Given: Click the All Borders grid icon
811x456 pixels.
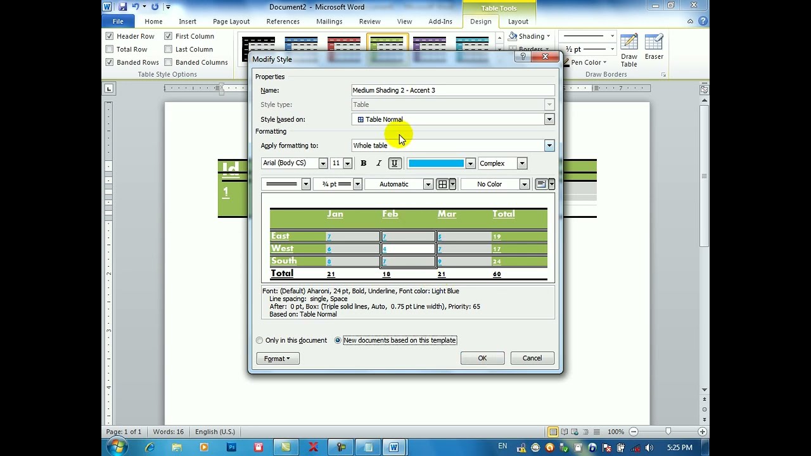Looking at the screenshot, I should click(x=442, y=184).
